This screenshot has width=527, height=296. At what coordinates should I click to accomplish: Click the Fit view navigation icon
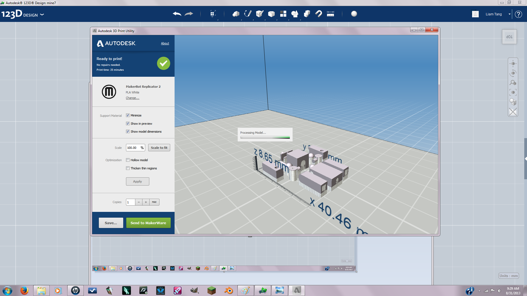pyautogui.click(x=513, y=92)
